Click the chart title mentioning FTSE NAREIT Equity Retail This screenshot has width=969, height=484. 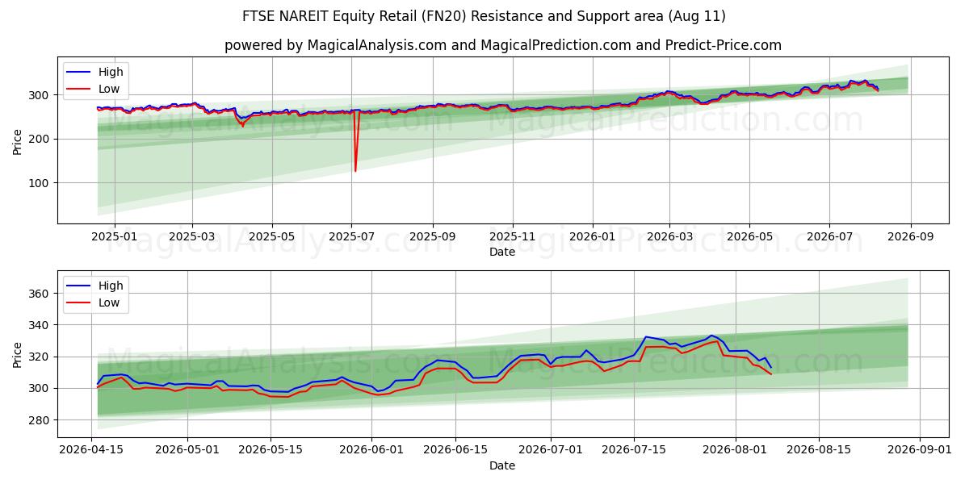[484, 16]
